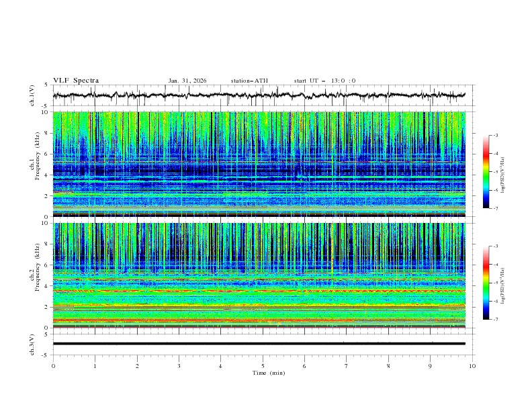Click the '-5' tick on ch.2 colorbar
Image resolution: width=532 pixels, height=411 pixels.
(495, 283)
